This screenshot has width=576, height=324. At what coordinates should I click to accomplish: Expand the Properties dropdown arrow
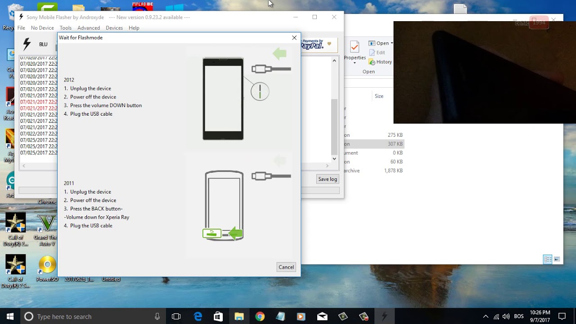click(355, 63)
